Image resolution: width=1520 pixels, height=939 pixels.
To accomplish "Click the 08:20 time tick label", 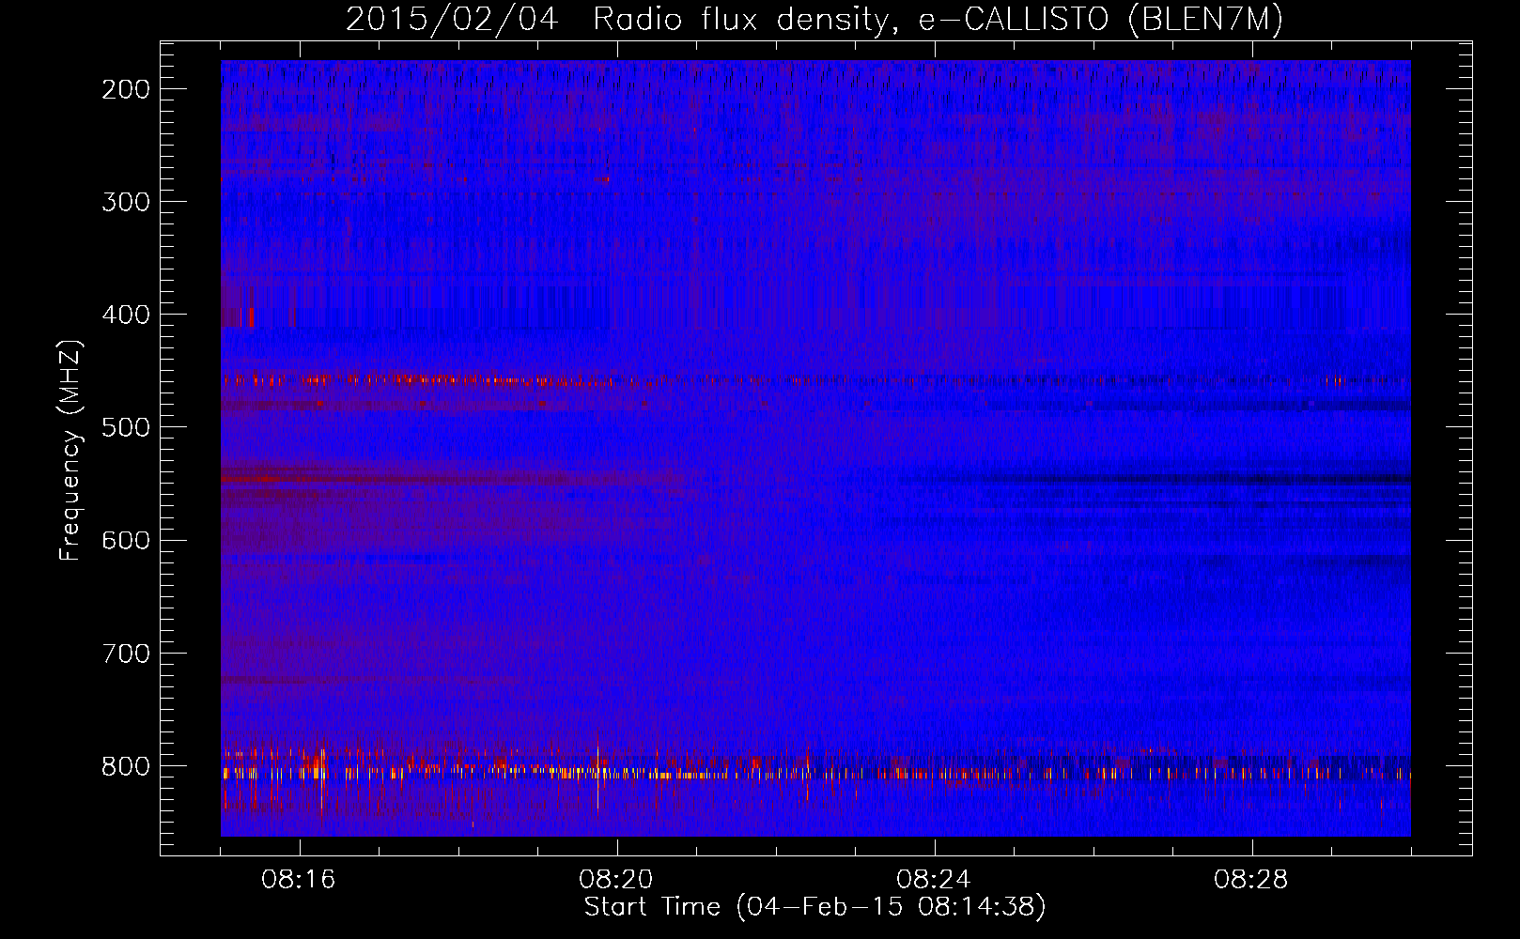I will [x=616, y=880].
